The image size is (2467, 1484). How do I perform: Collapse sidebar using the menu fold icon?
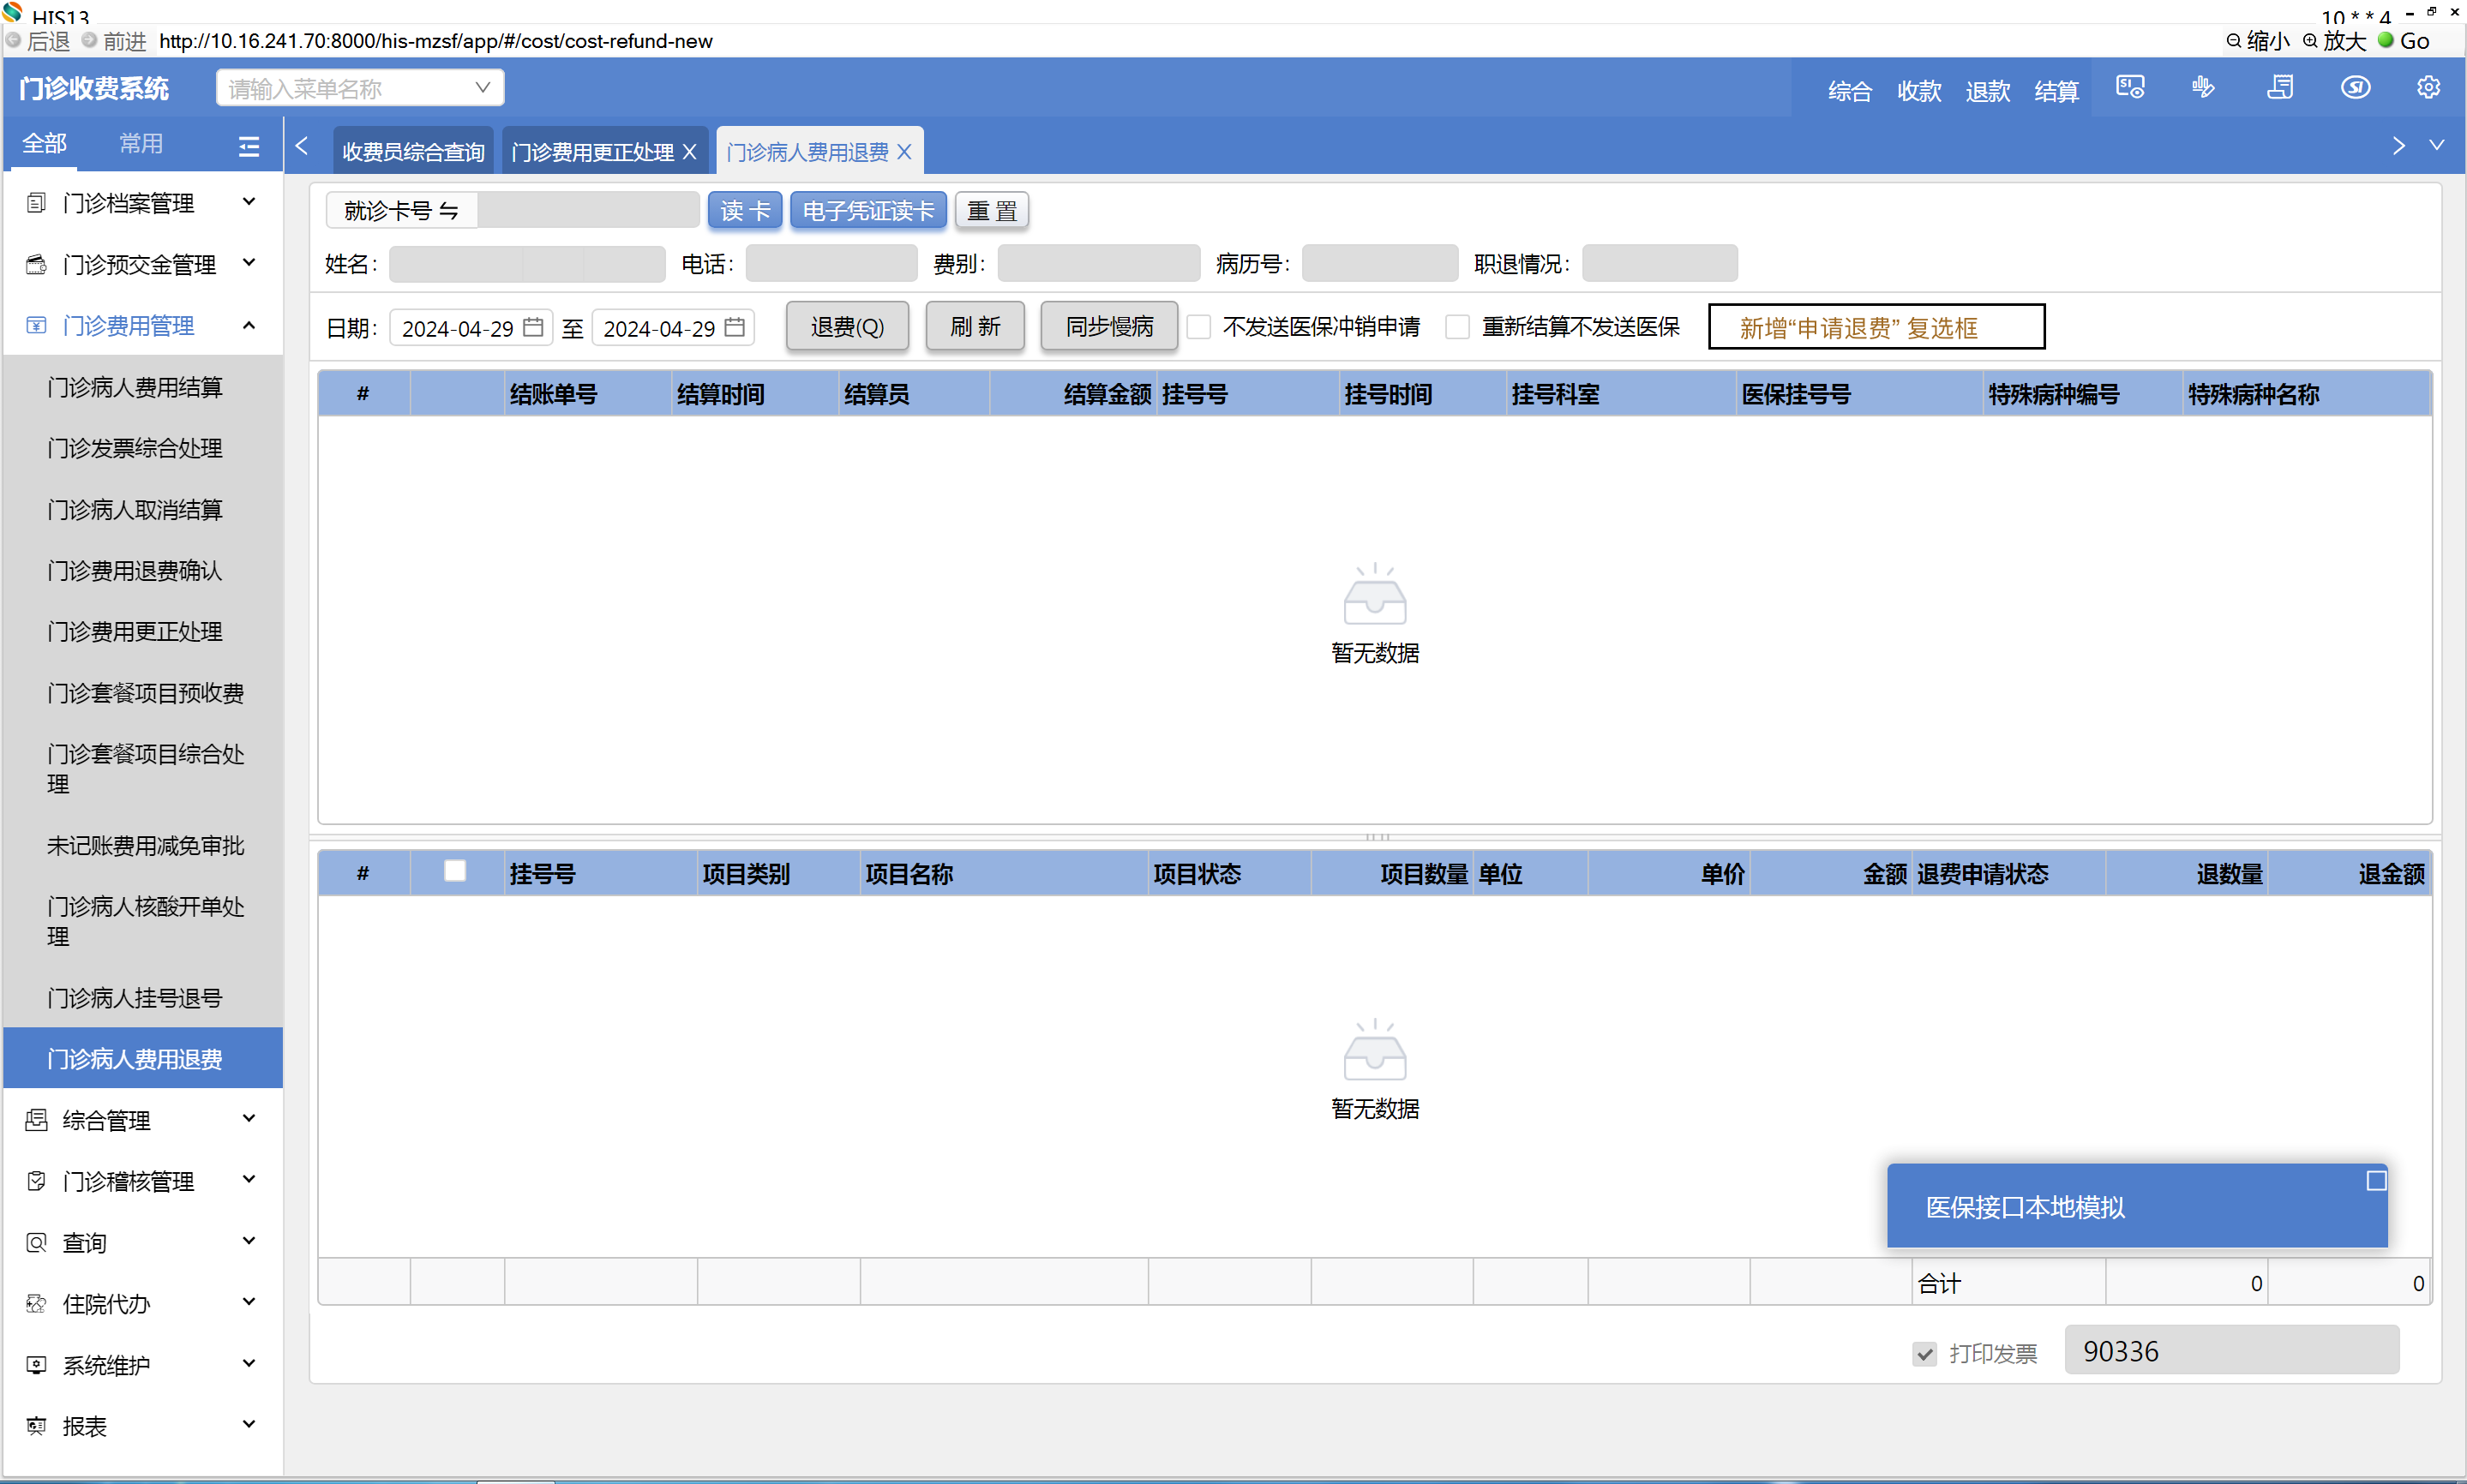click(x=249, y=146)
